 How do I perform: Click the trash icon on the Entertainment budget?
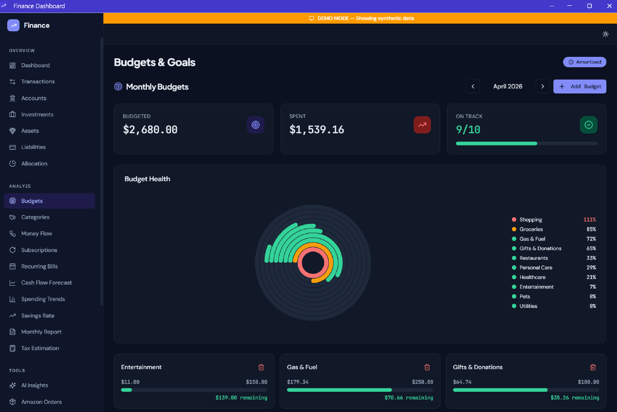tap(261, 367)
